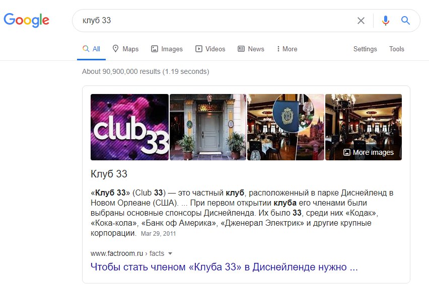The height and width of the screenshot is (285, 429).
Task: Clear the search box with the X icon
Action: 361,21
